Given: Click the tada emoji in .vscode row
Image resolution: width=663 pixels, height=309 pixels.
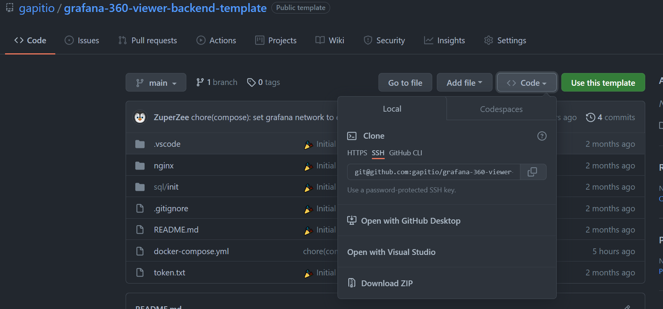Looking at the screenshot, I should click(x=308, y=144).
